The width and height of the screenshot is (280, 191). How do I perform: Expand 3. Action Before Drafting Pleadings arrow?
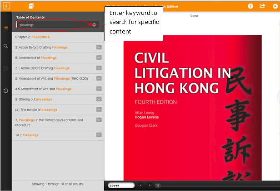tap(99, 47)
